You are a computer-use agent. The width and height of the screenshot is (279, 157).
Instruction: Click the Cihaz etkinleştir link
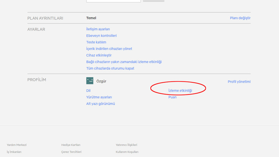pyautogui.click(x=99, y=55)
